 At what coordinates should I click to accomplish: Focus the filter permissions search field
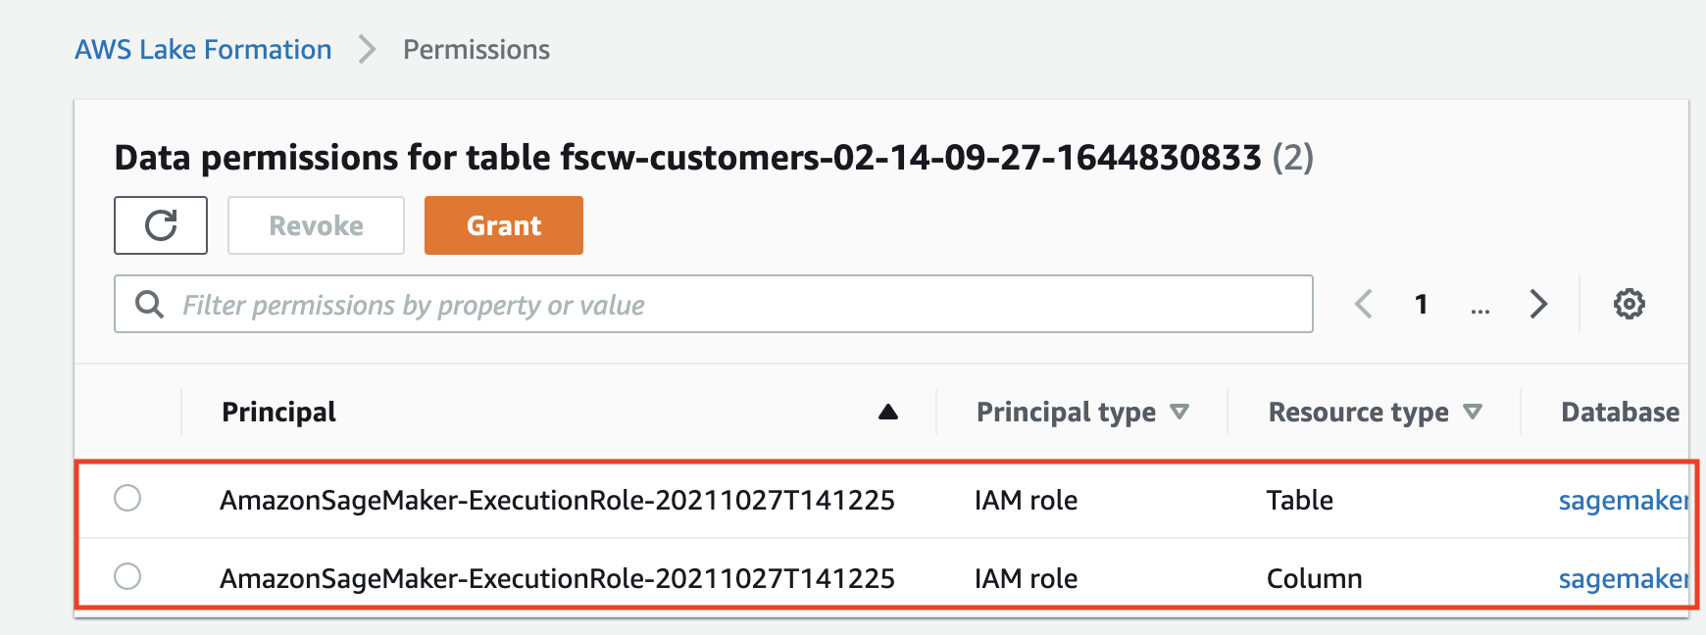tap(714, 304)
